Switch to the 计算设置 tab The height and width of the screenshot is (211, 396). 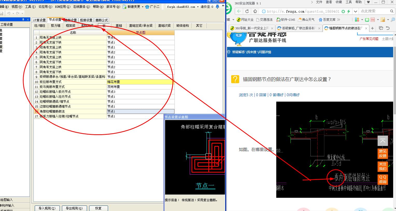pos(39,20)
